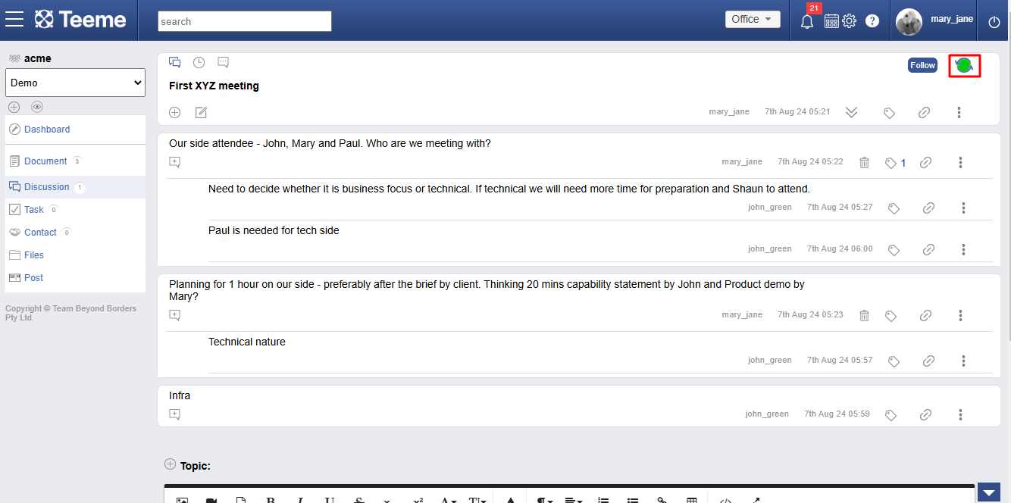This screenshot has width=1011, height=503.
Task: Open the hamburger main menu
Action: click(14, 20)
